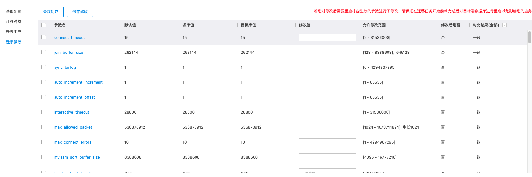This screenshot has height=177, width=532.
Task: Click the 允许修改范围 column header
Action: [x=374, y=25]
